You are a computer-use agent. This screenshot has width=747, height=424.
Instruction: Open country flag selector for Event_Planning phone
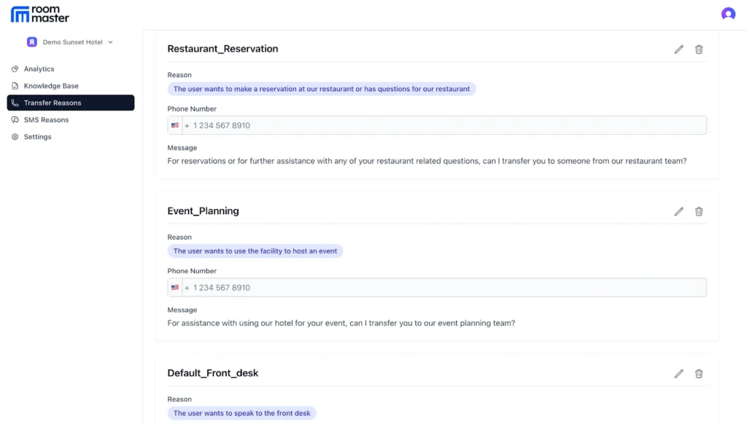point(175,288)
